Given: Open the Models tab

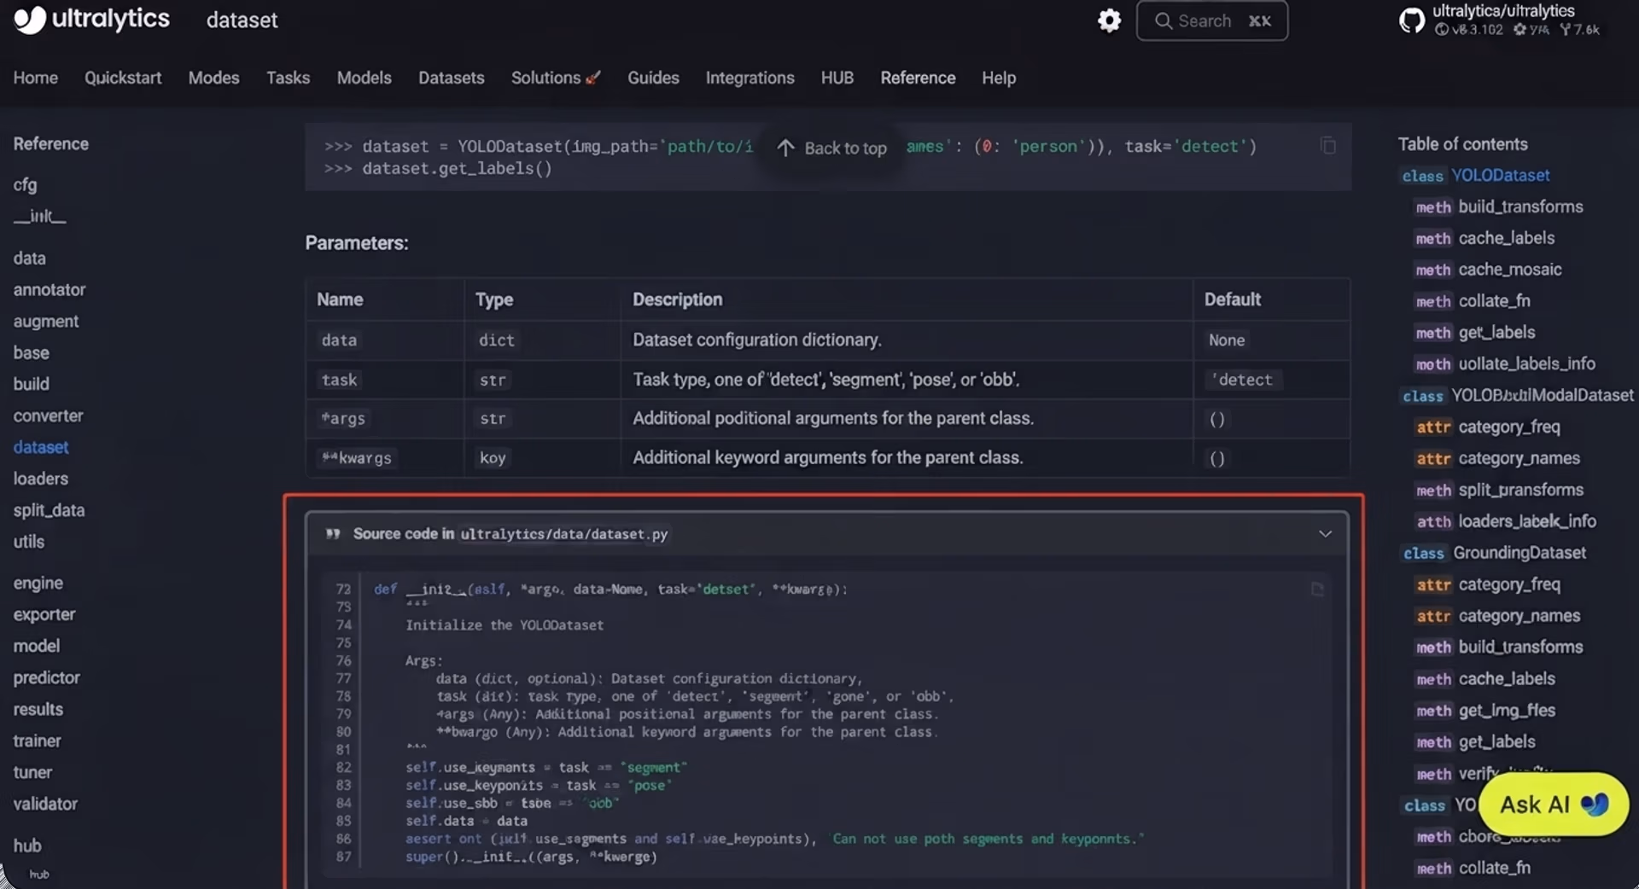Looking at the screenshot, I should pos(364,78).
